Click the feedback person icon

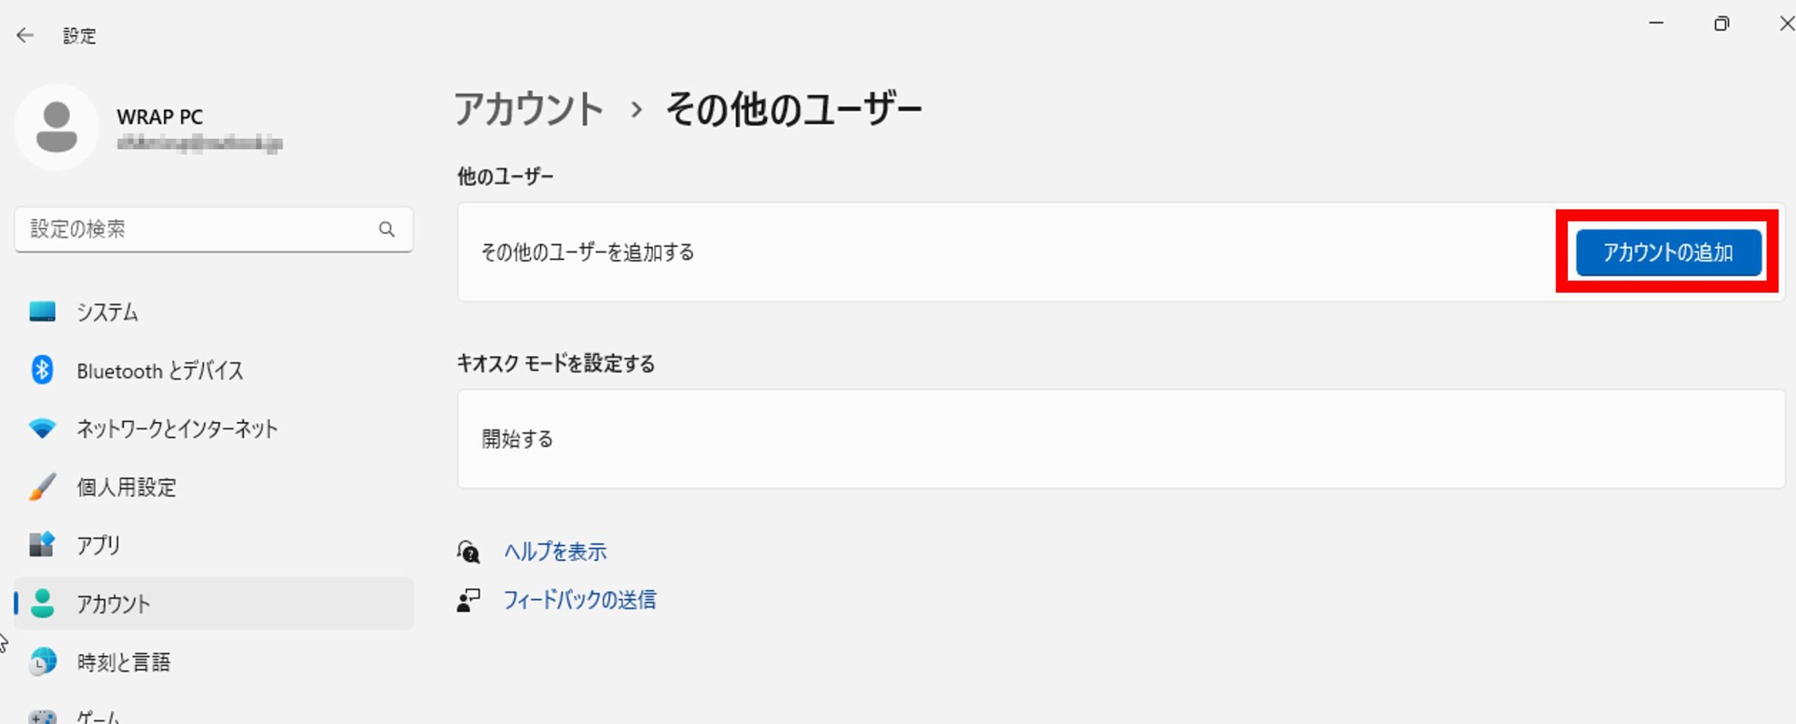coord(469,600)
